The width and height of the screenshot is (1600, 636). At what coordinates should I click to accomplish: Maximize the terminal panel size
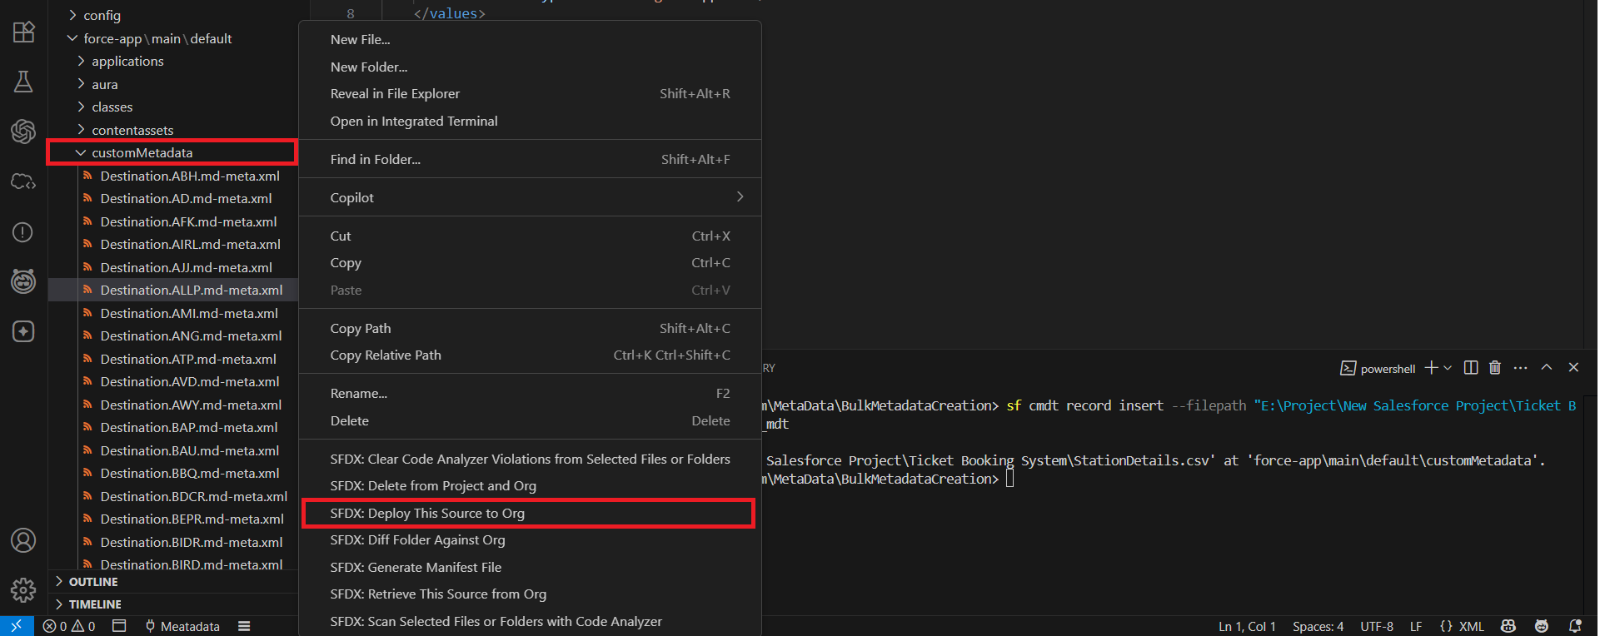(x=1547, y=368)
